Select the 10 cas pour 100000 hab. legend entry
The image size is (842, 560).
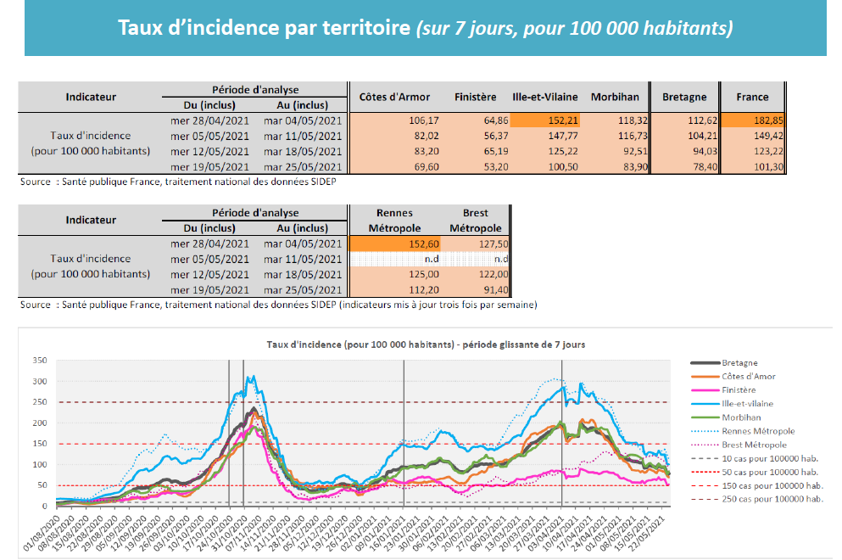[x=770, y=458]
